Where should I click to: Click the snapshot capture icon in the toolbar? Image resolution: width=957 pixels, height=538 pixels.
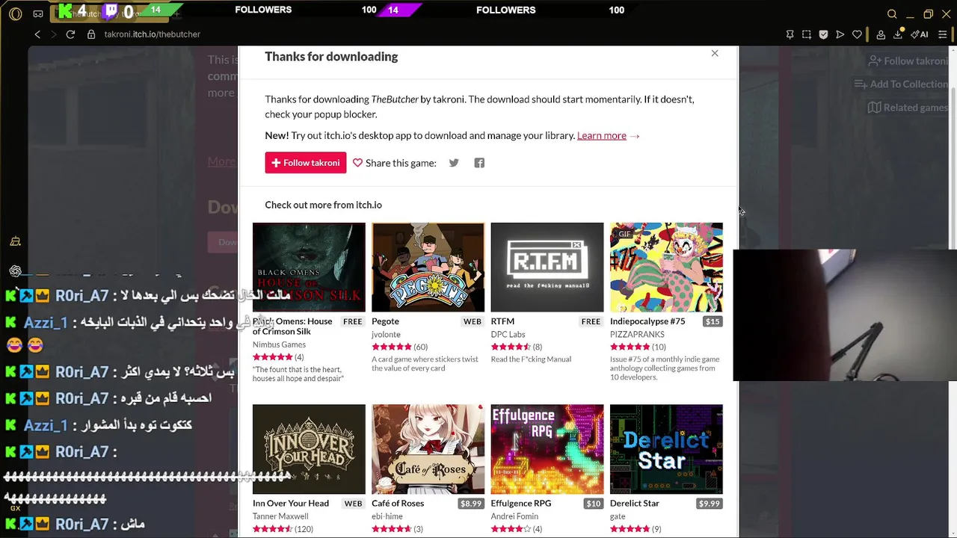coord(807,34)
